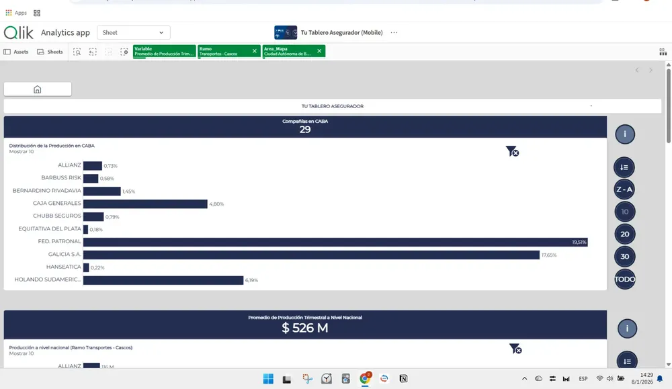Open the info icon beside Compañías en CABA
672x389 pixels.
(625, 134)
